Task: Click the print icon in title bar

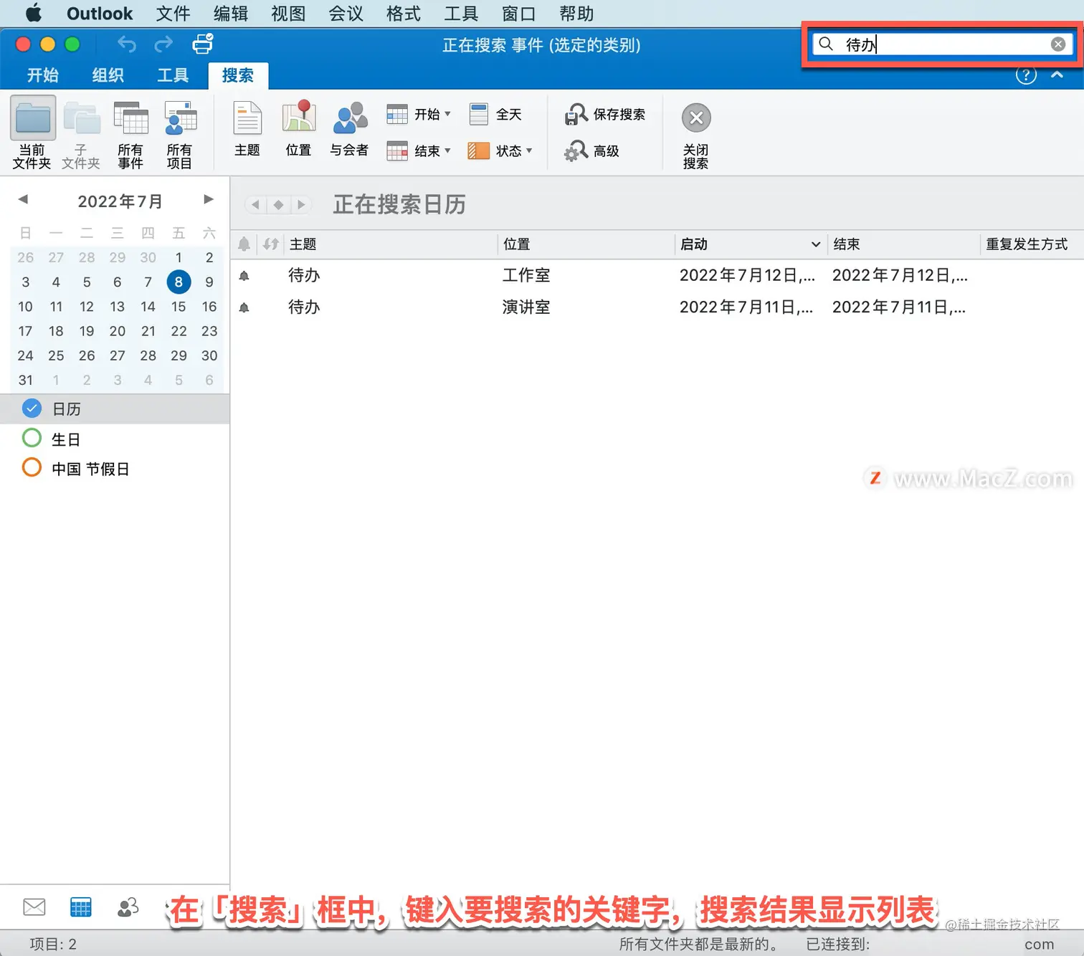Action: click(x=203, y=44)
